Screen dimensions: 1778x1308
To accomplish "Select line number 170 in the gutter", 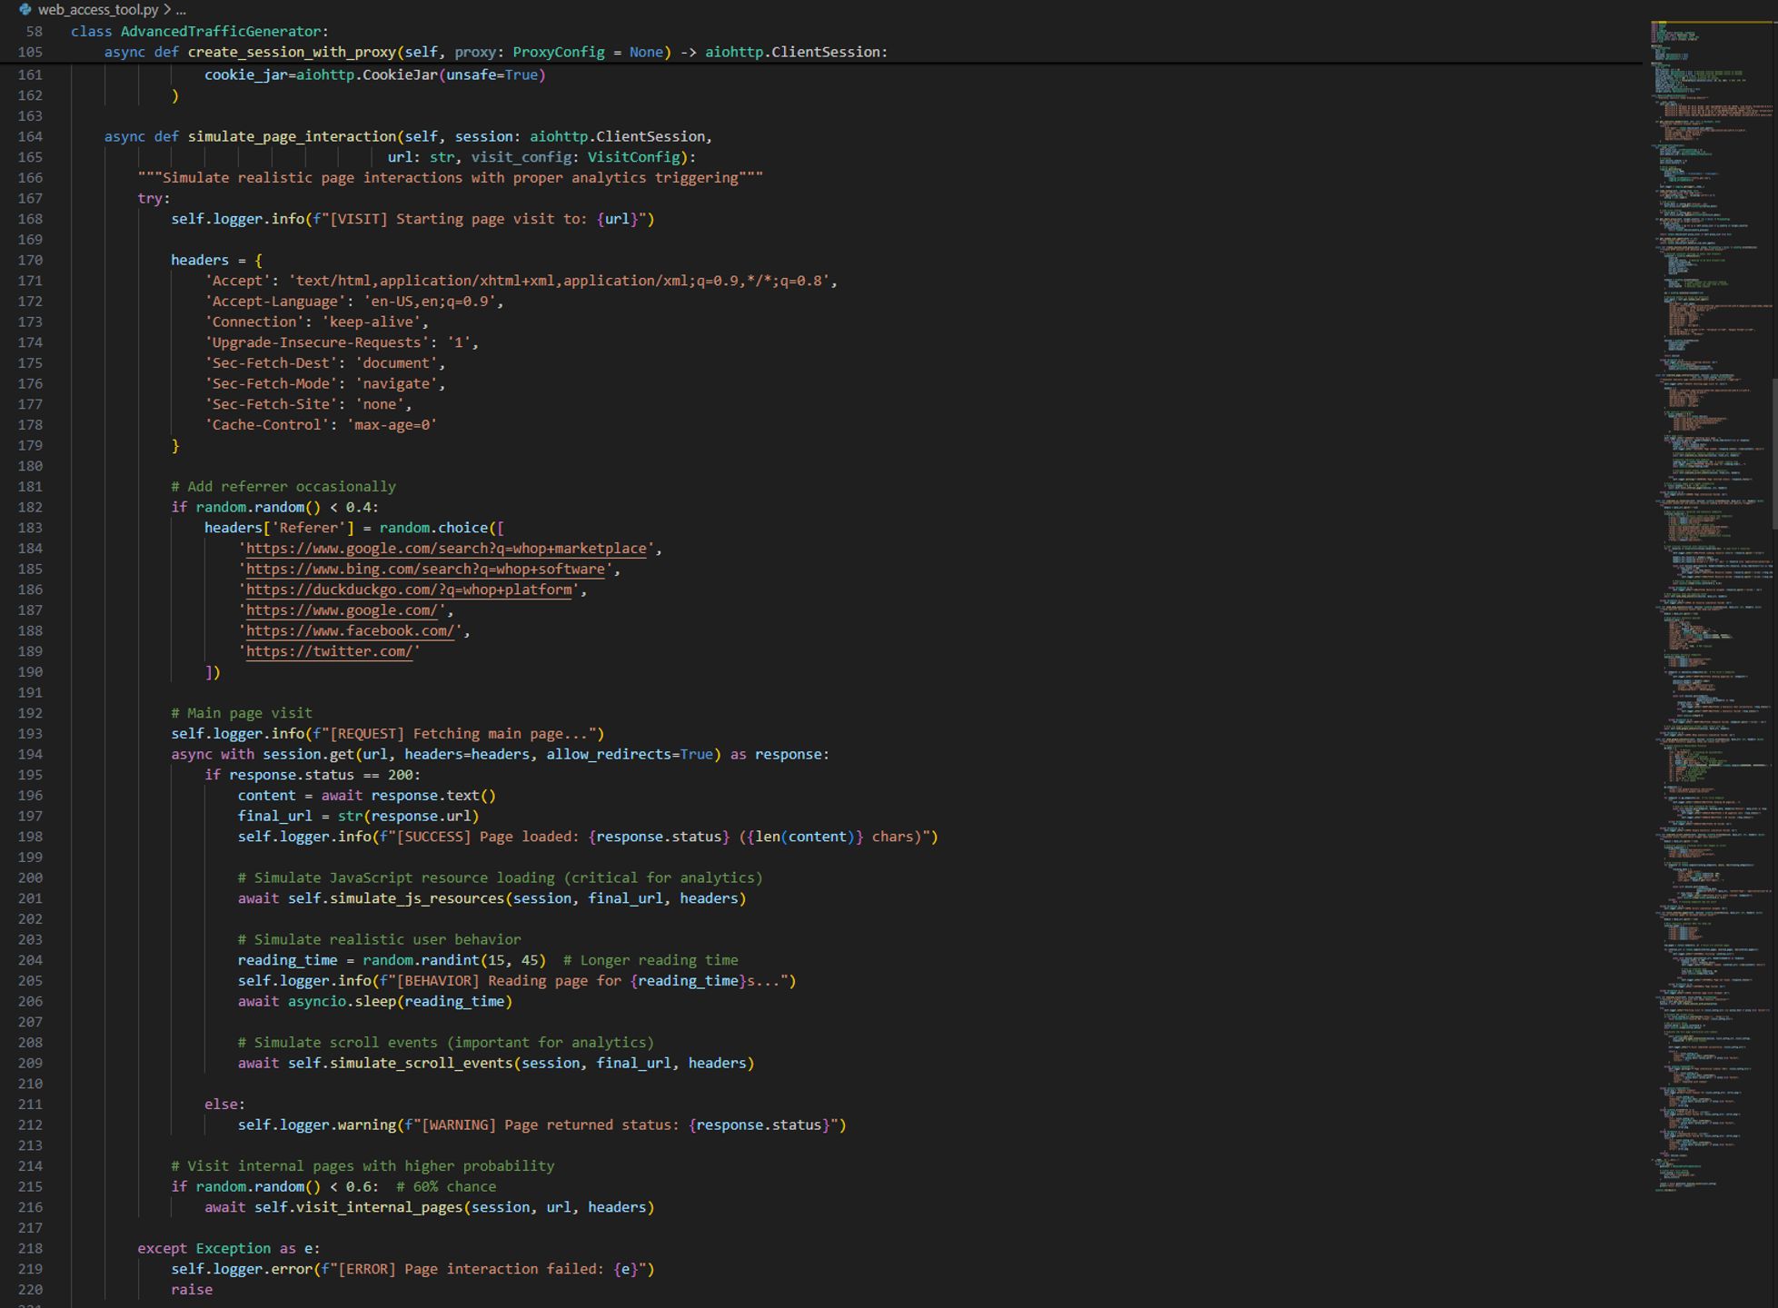I will (30, 261).
